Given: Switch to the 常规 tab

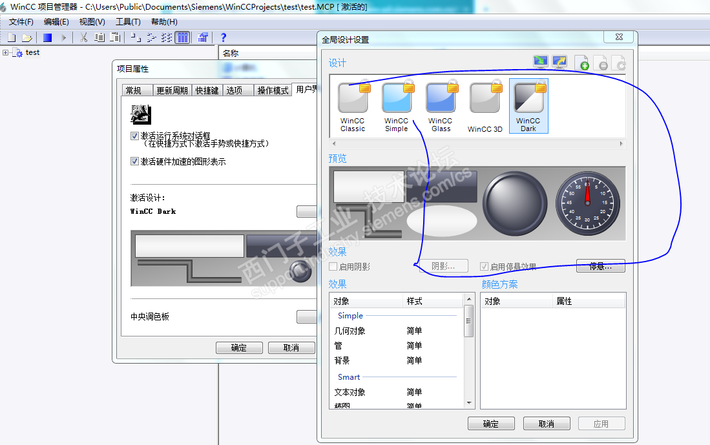Looking at the screenshot, I should [x=137, y=90].
